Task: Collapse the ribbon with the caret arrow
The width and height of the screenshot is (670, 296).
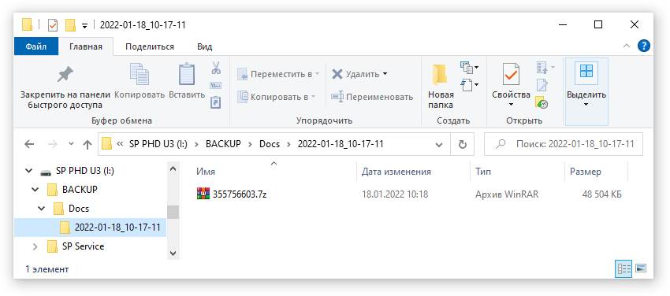Action: pos(627,46)
